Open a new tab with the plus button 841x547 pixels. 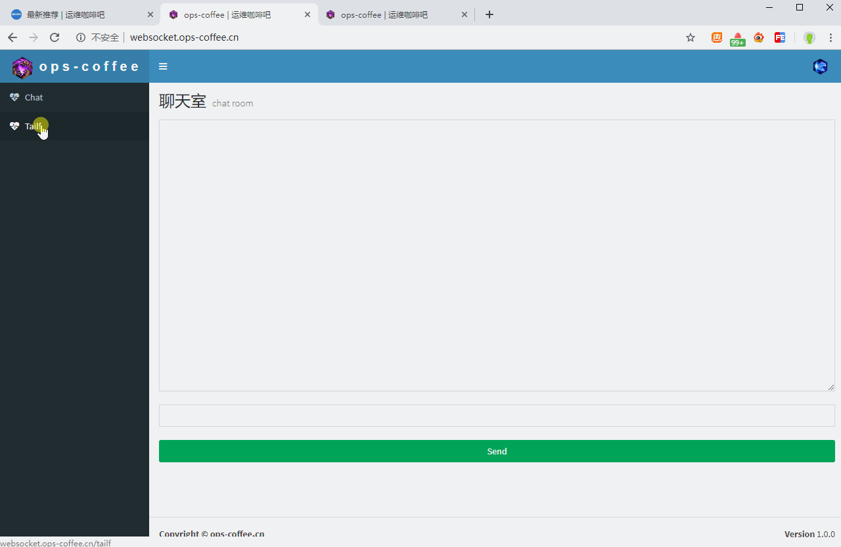pos(489,14)
